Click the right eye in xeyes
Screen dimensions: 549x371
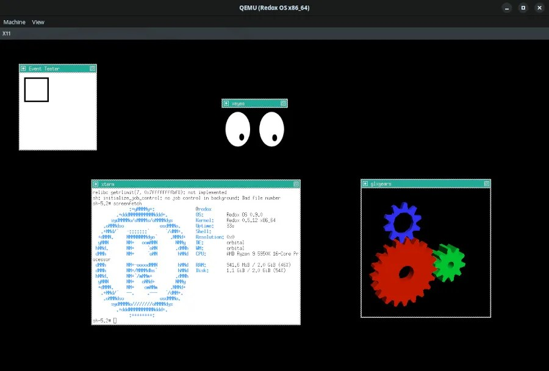(x=271, y=128)
